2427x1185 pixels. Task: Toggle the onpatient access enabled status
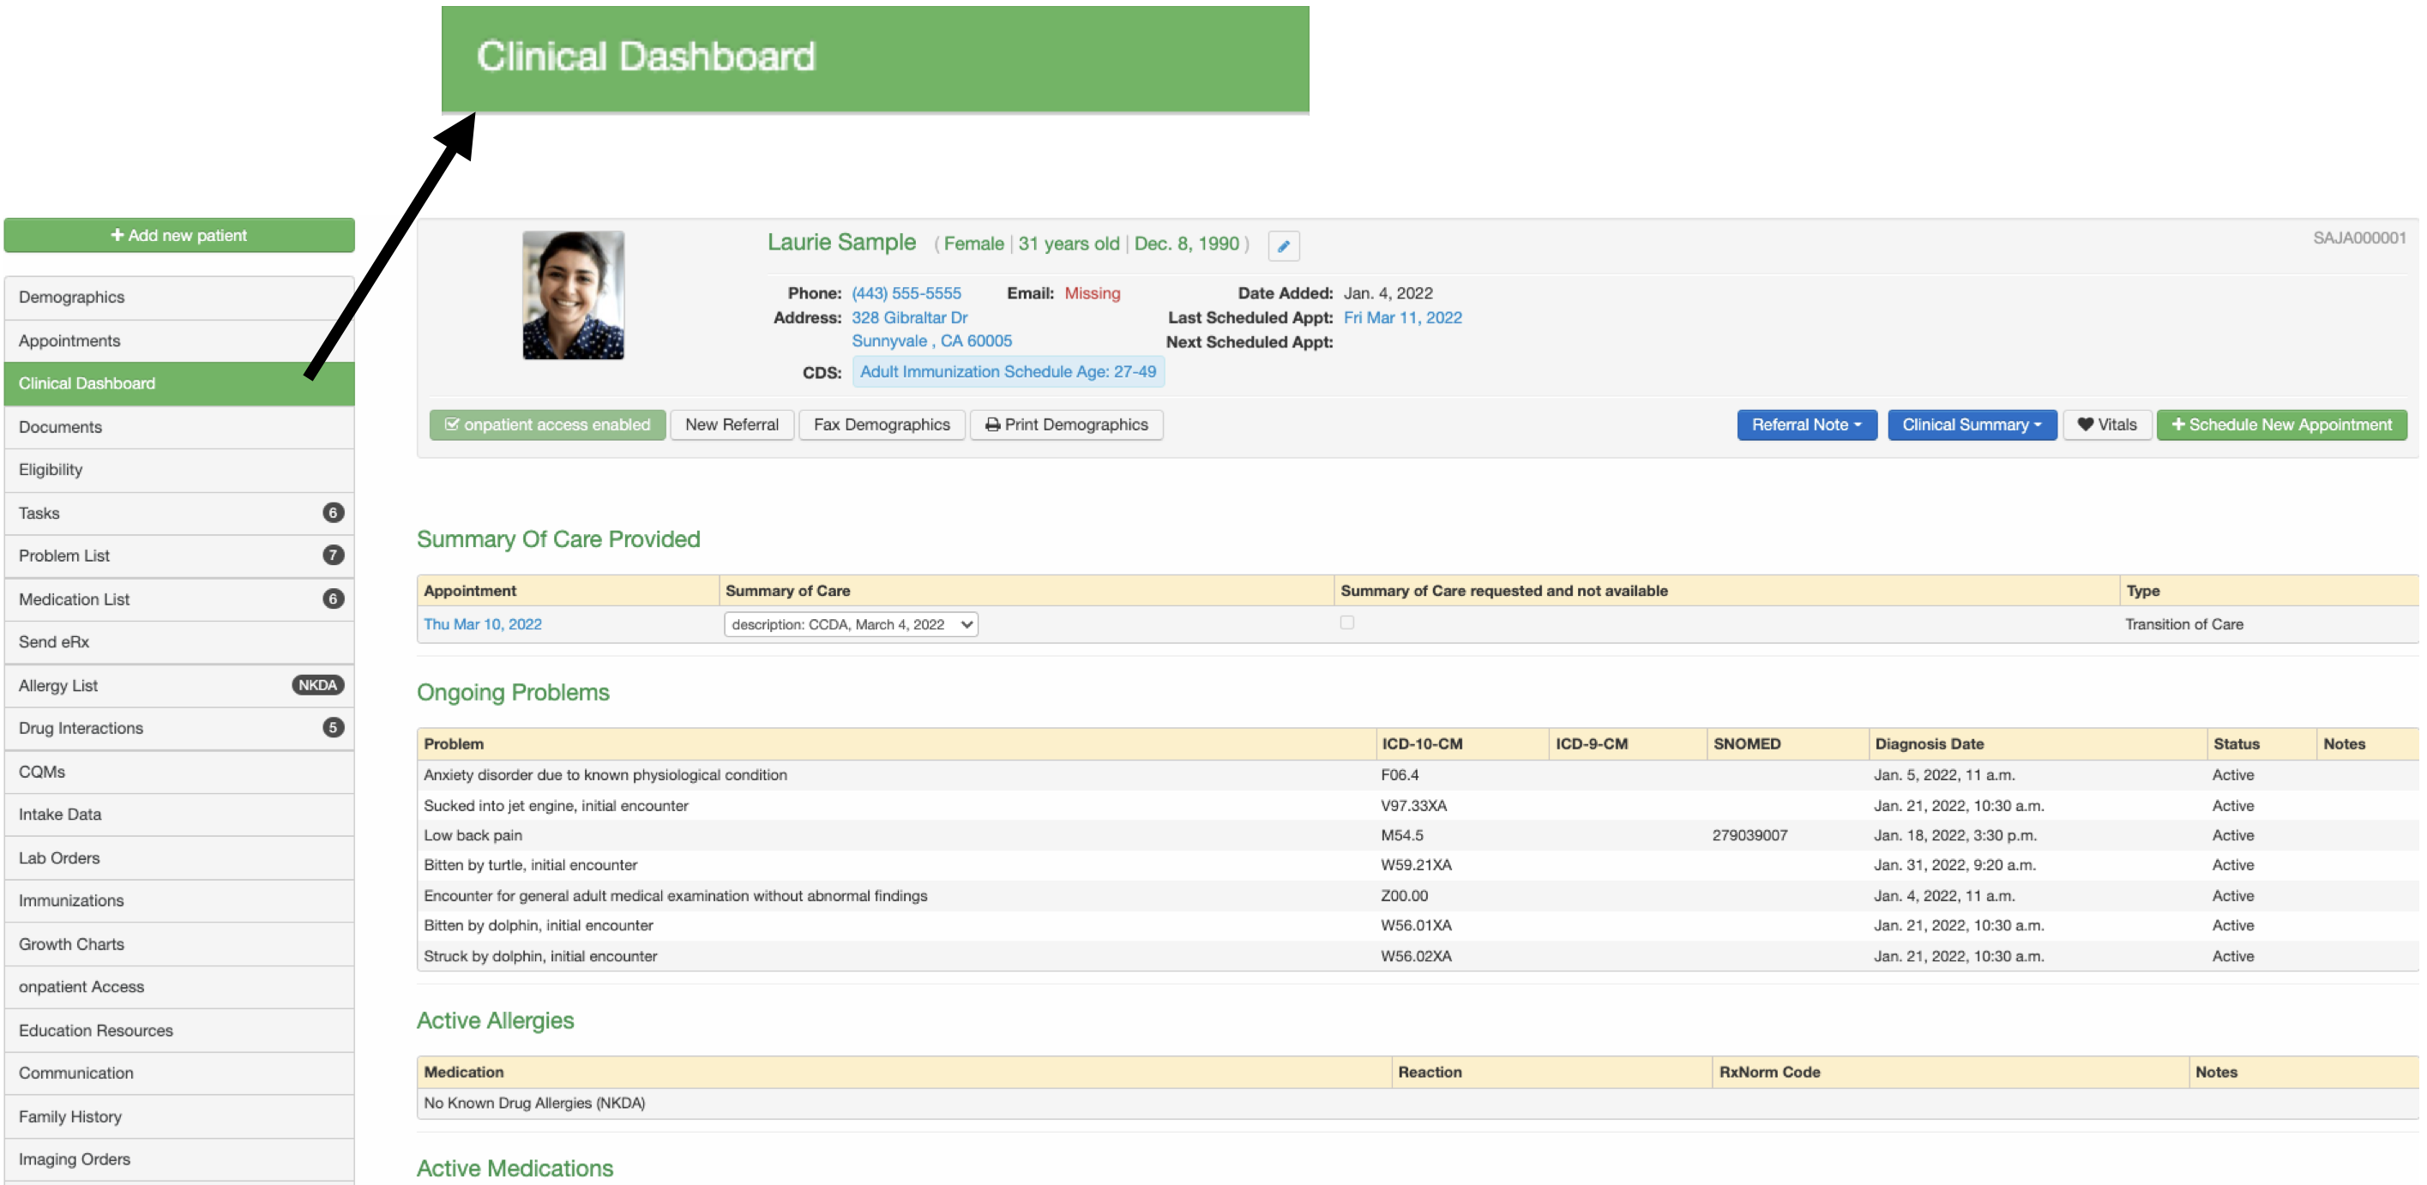[x=544, y=424]
